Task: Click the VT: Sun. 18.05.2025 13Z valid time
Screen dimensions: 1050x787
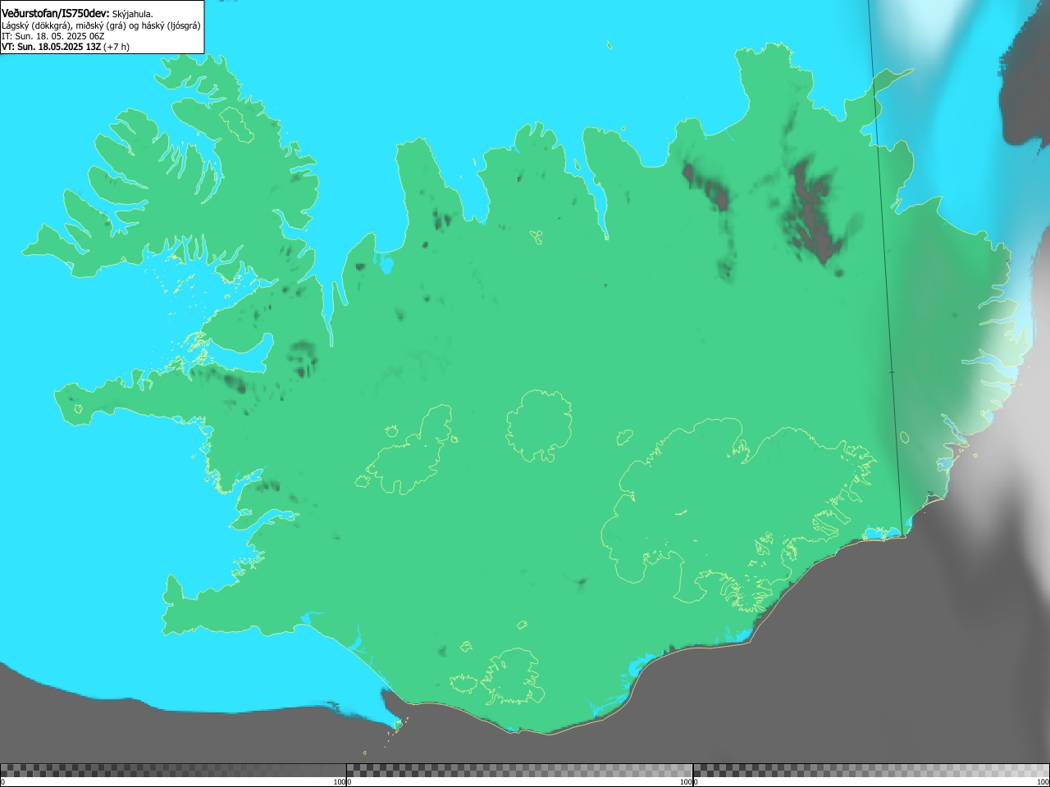Action: coord(51,47)
